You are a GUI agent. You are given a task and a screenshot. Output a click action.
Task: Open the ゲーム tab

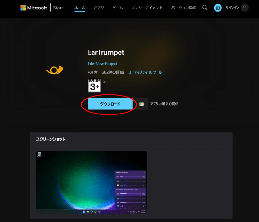pyautogui.click(x=118, y=8)
